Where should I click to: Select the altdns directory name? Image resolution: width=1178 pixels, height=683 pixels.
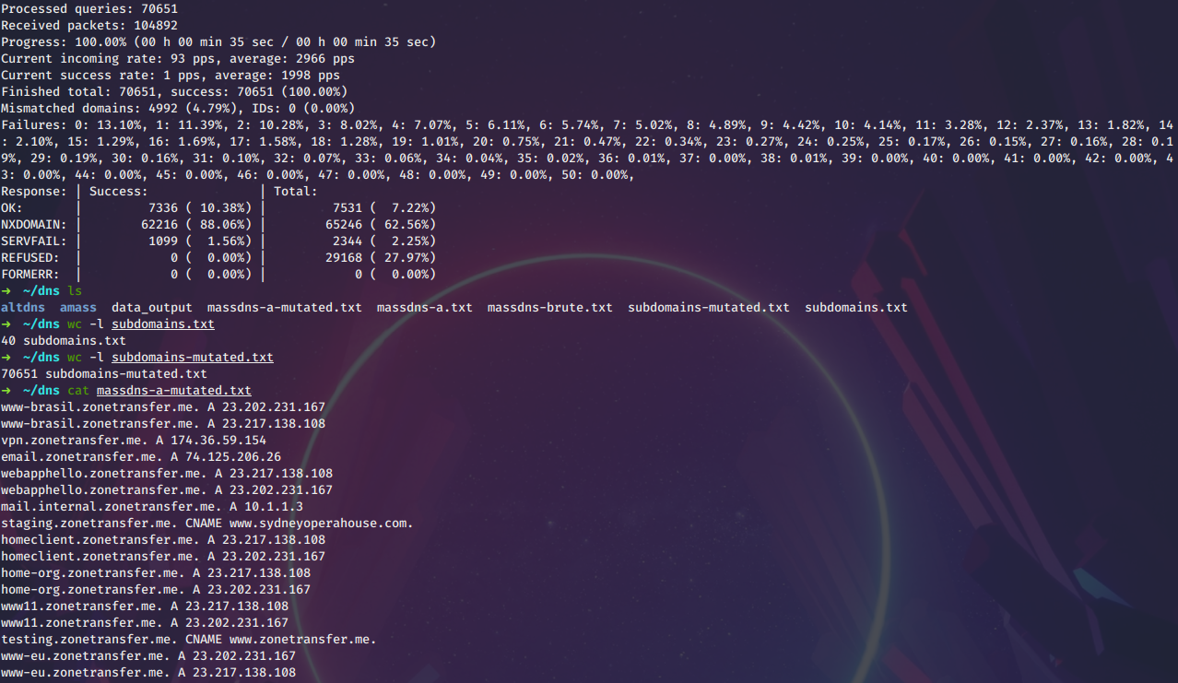point(23,308)
